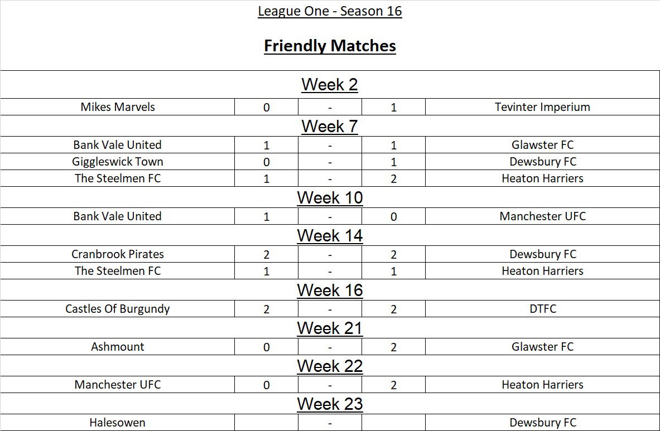This screenshot has width=660, height=431.
Task: Click the DTFC team cell
Action: [542, 309]
